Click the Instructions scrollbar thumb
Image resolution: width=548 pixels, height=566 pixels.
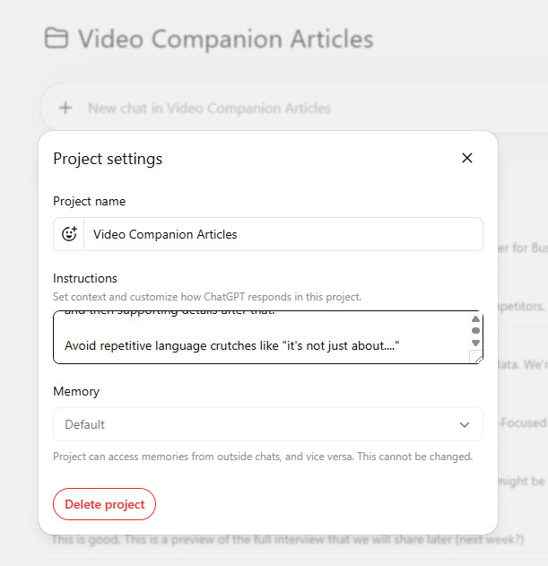pos(475,331)
